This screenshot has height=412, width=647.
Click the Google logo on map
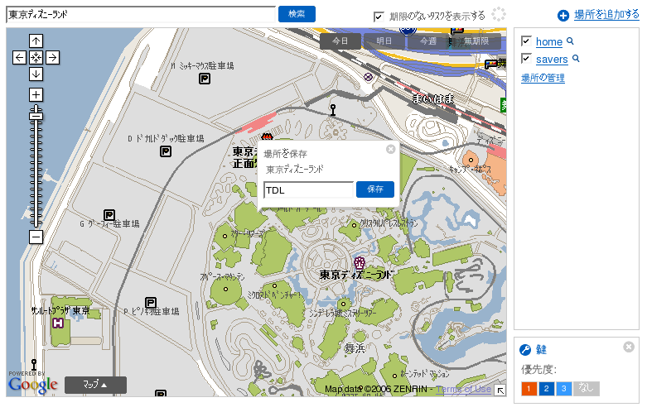33,386
